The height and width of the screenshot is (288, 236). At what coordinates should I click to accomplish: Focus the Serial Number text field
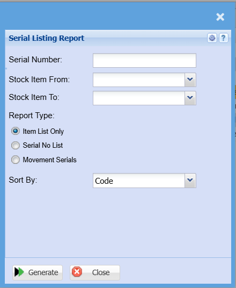[144, 60]
